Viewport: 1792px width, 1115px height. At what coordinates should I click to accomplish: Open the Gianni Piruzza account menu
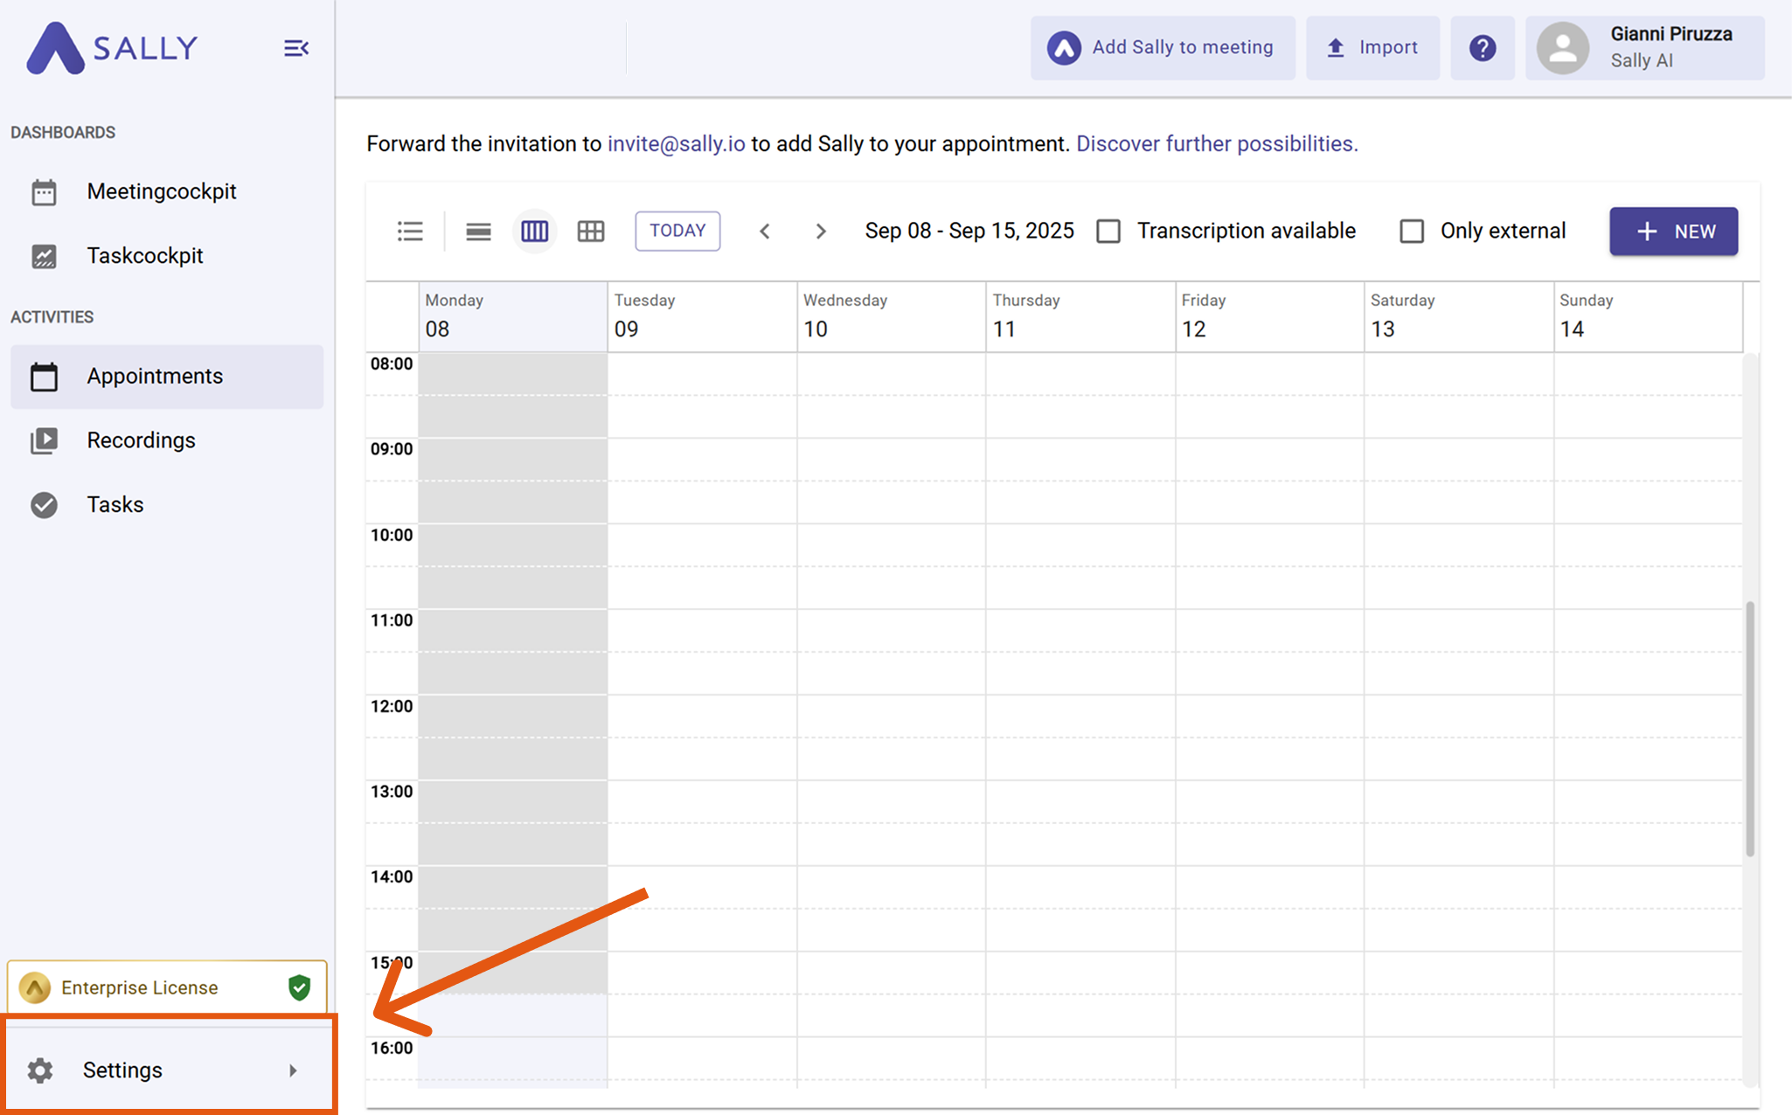click(1644, 48)
